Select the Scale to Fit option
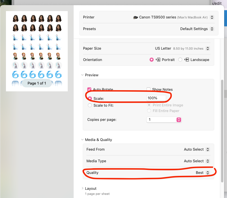This screenshot has width=227, height=198. click(x=90, y=105)
